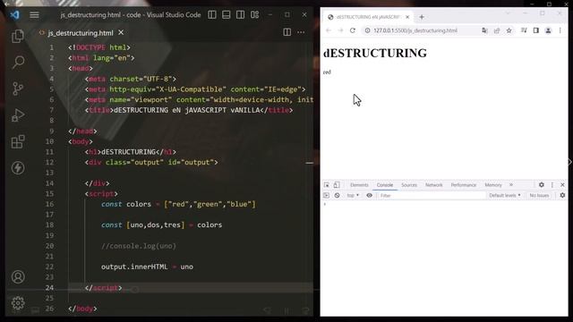The image size is (573, 322).
Task: Open the Source Control view
Action: (18, 89)
